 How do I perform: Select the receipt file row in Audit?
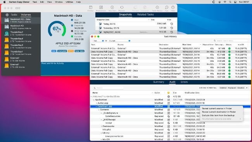coord(170,123)
